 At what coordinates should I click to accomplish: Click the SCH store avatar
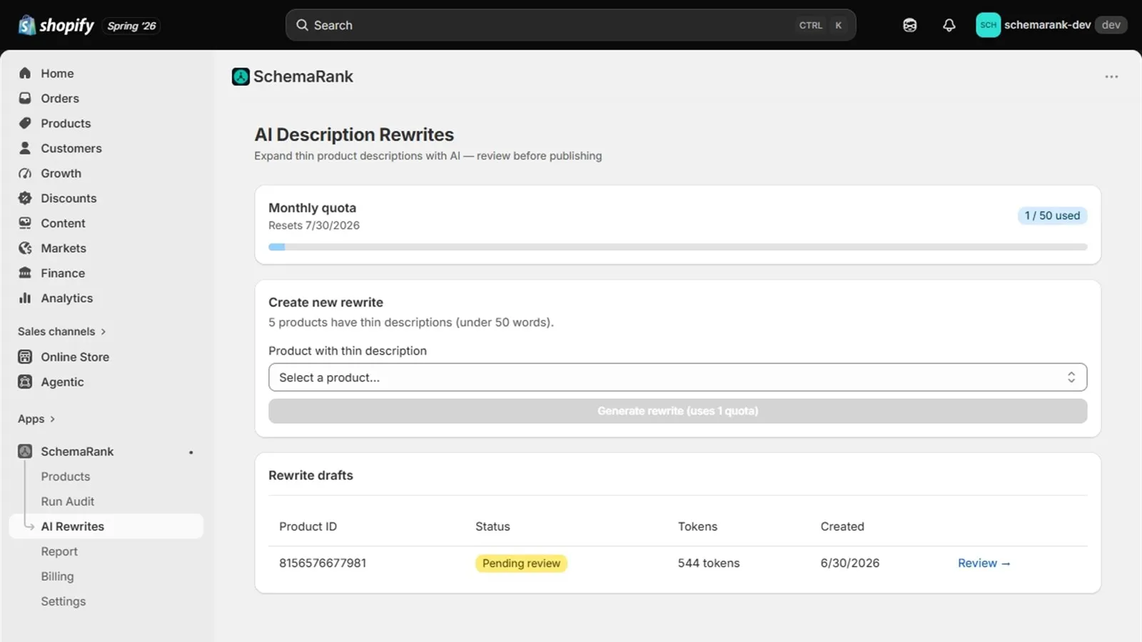point(988,25)
